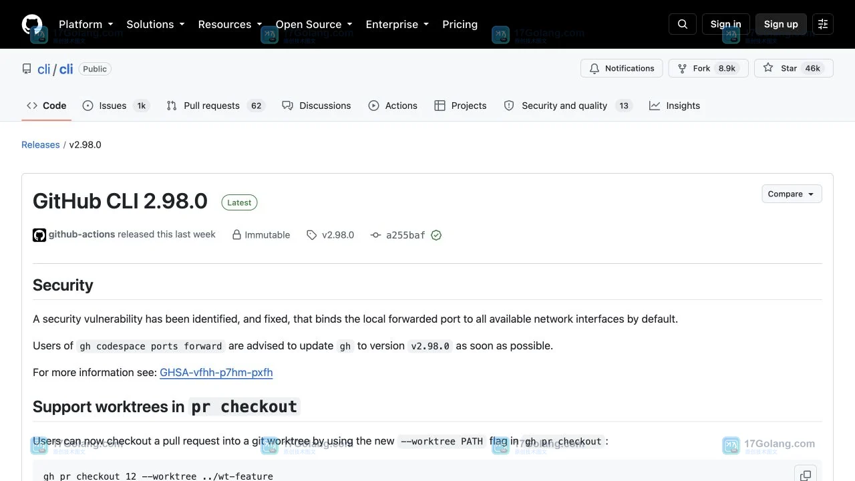Click the Immutable lock icon

236,235
